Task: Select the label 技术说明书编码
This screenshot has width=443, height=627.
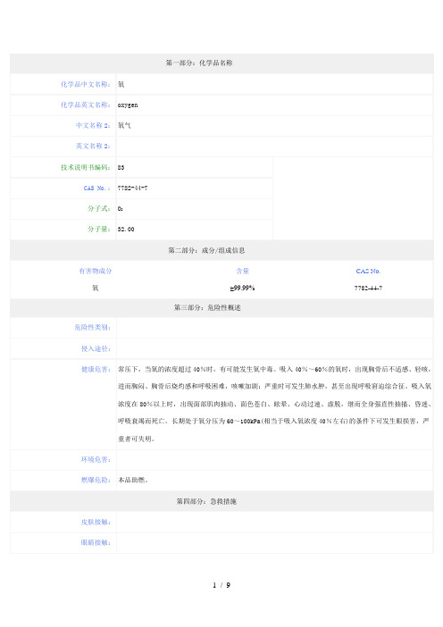Action: [x=86, y=168]
